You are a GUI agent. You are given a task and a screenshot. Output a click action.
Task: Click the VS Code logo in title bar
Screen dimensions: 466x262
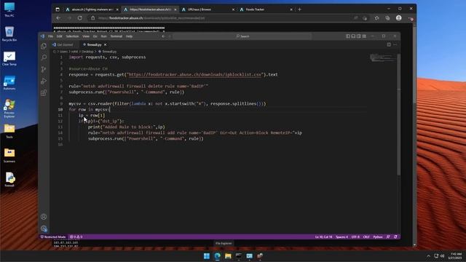(x=42, y=36)
